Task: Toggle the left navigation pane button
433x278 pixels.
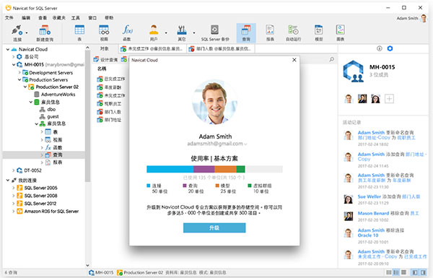Action: [x=415, y=272]
